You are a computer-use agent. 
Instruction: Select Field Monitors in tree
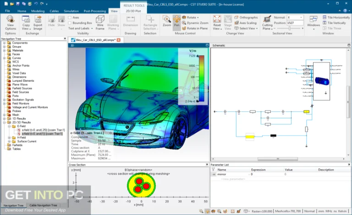pos(21,104)
